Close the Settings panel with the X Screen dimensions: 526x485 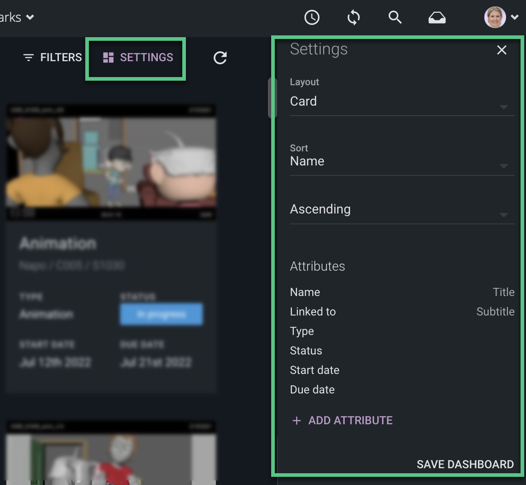(x=502, y=50)
